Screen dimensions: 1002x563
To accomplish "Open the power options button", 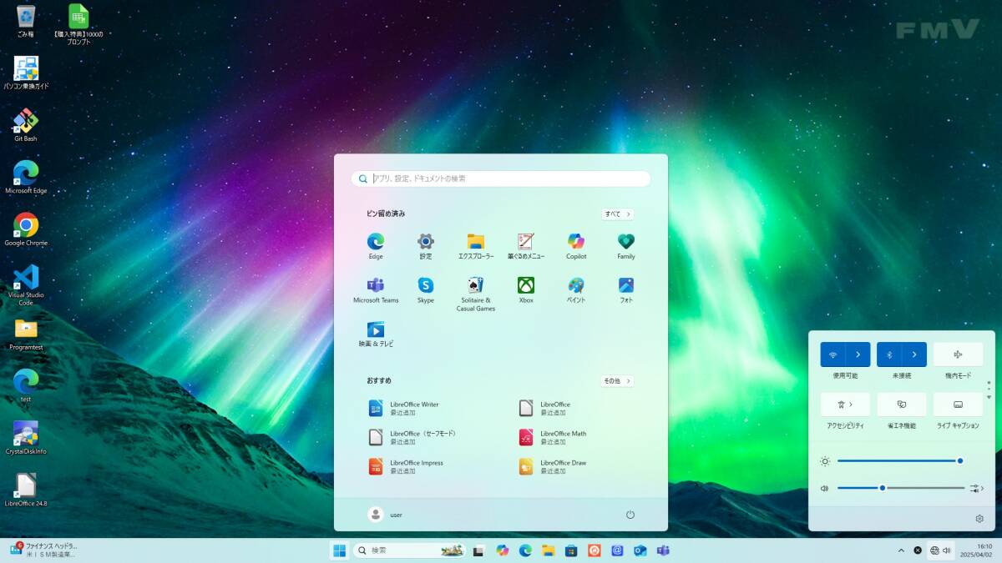I will coord(630,515).
